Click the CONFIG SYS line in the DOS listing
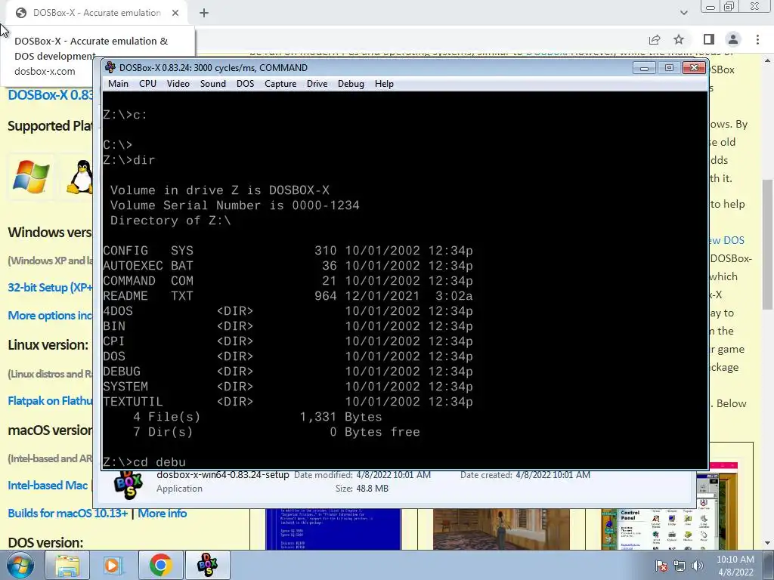Screen dimensions: 774x580 288,251
